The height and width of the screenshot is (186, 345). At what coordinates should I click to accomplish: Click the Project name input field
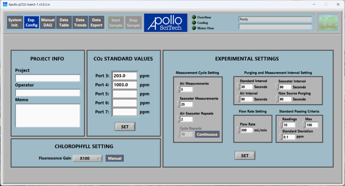point(48,78)
